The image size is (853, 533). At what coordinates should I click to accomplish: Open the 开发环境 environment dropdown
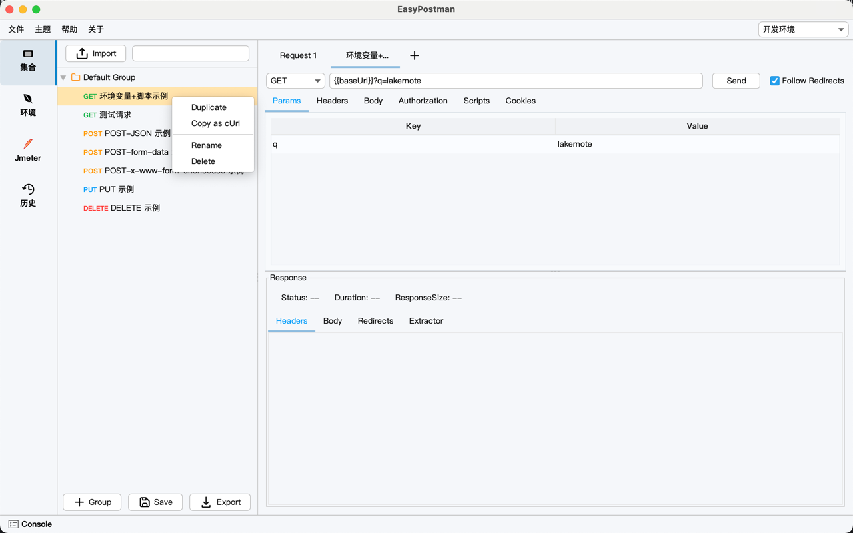pyautogui.click(x=803, y=29)
